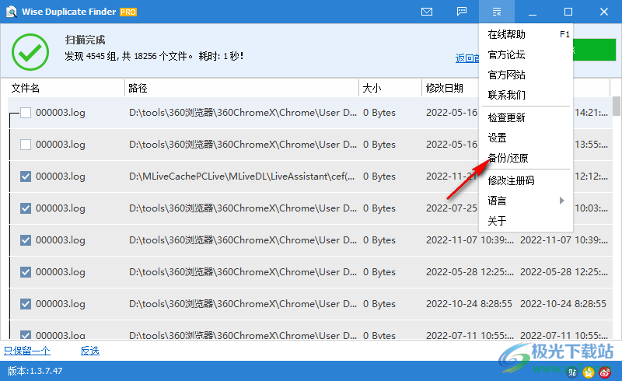Uncheck the 2022-11-07 row checkbox
The height and width of the screenshot is (381, 622).
(x=26, y=240)
